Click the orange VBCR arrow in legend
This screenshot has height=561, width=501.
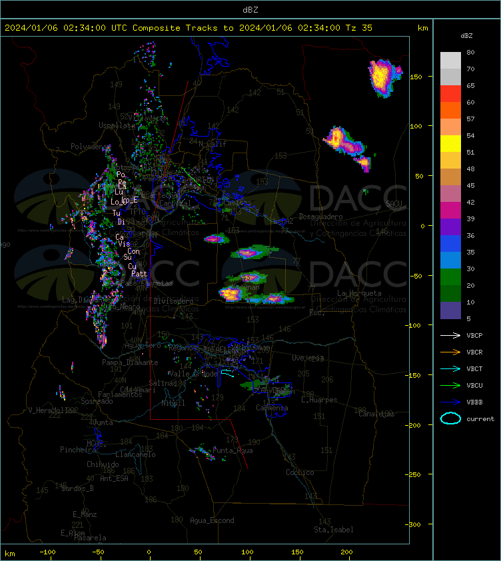[x=450, y=352]
